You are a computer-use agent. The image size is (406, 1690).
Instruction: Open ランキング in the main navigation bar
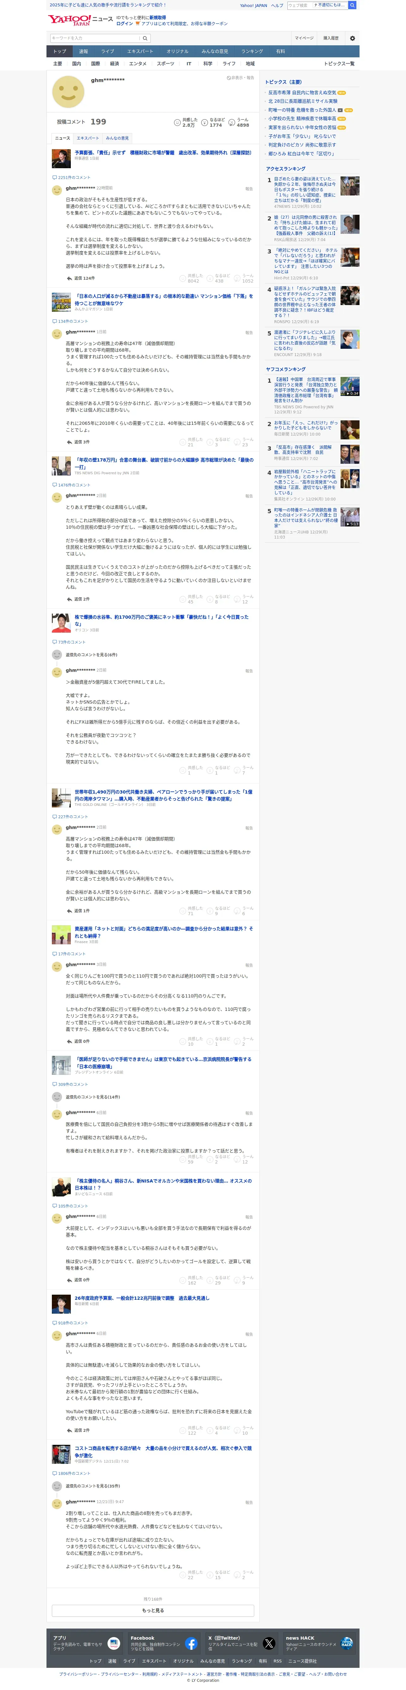pos(252,51)
